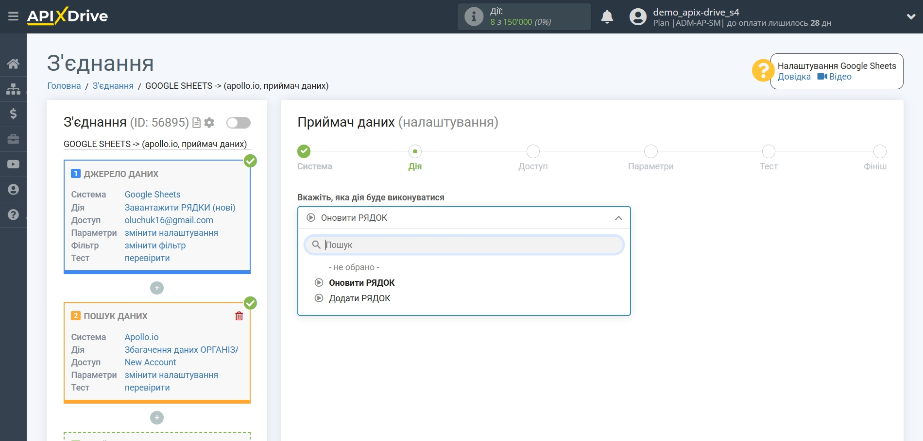Image resolution: width=923 pixels, height=441 pixels.
Task: Open the connections sitemap sidebar icon
Action: (x=13, y=89)
